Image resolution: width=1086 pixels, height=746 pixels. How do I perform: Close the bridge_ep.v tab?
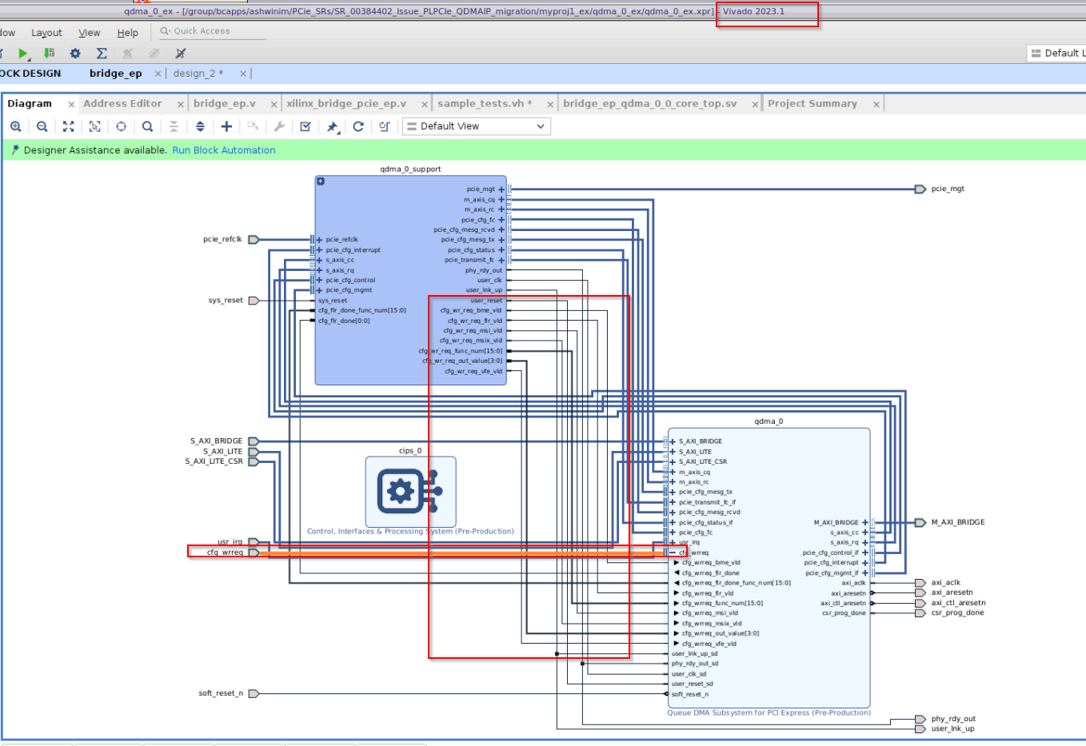273,105
